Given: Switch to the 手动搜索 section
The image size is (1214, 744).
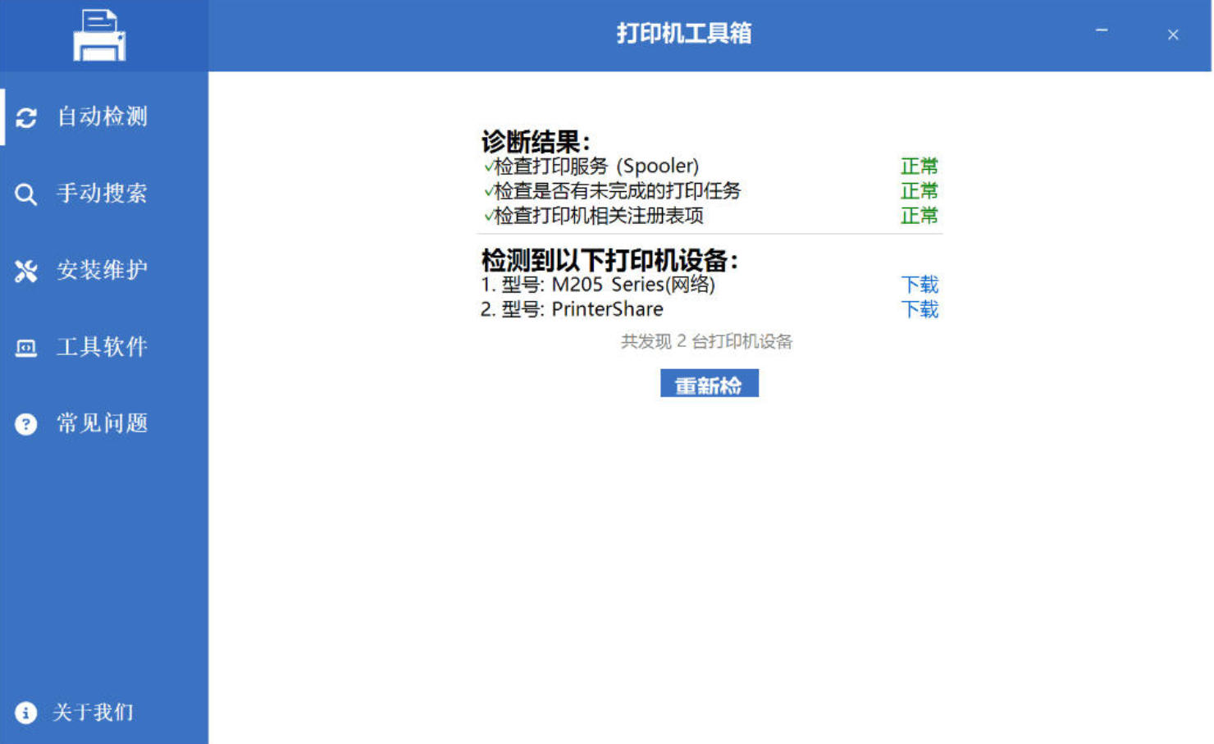Looking at the screenshot, I should coord(99,194).
